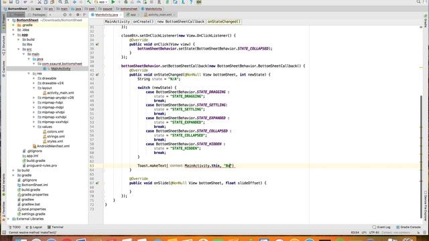The width and height of the screenshot is (429, 241).
Task: Switch to the activity_main.xml editor tab
Action: [x=160, y=15]
